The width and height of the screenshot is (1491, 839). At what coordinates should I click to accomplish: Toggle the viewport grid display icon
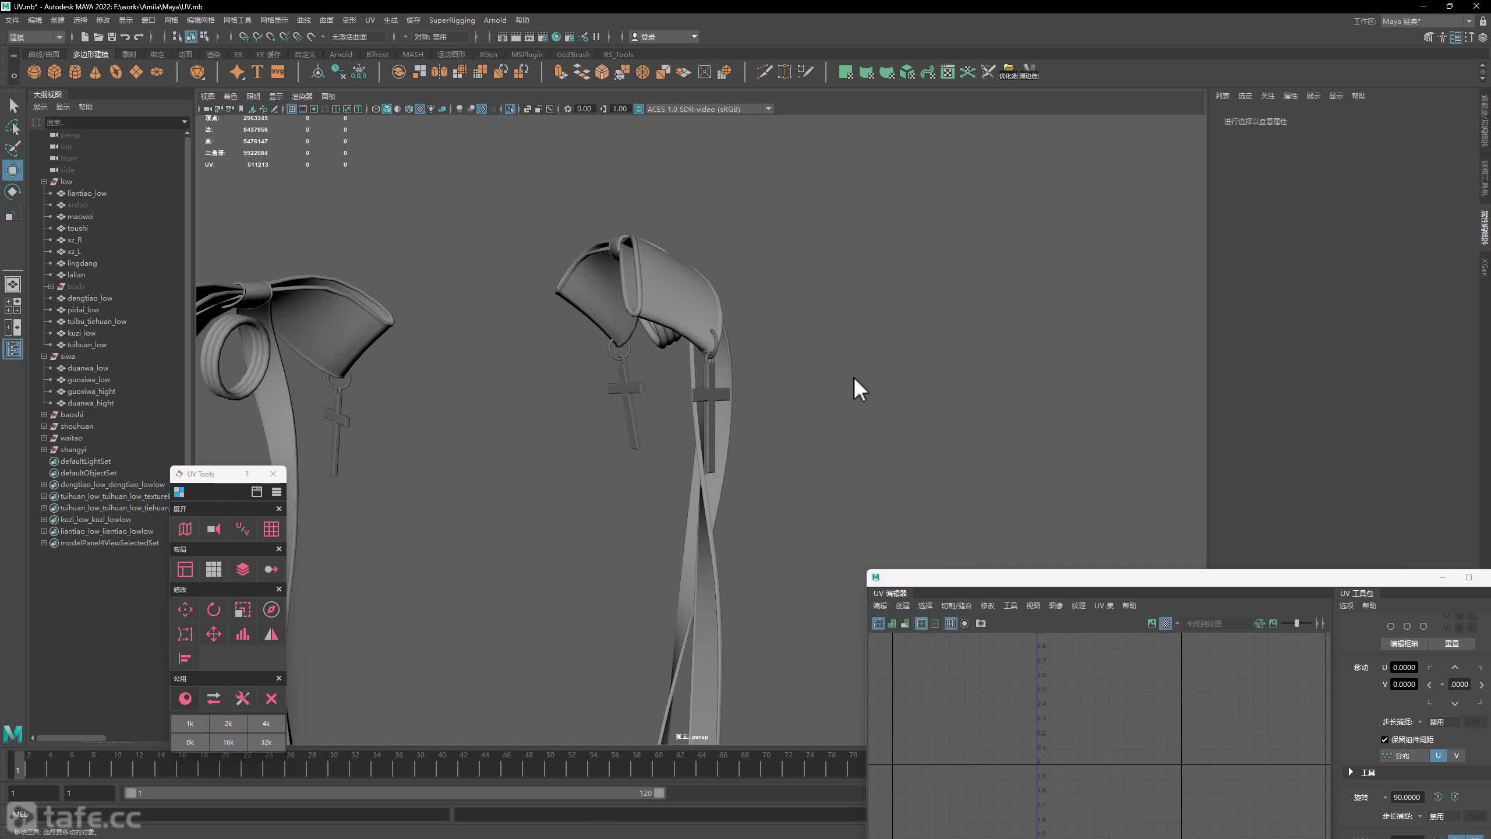pyautogui.click(x=292, y=109)
